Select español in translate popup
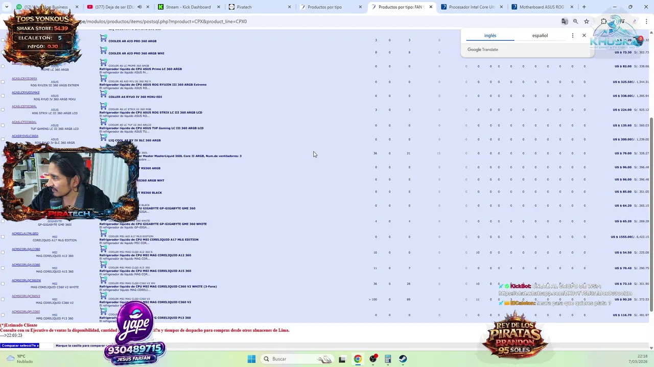This screenshot has height=367, width=654. pyautogui.click(x=540, y=36)
